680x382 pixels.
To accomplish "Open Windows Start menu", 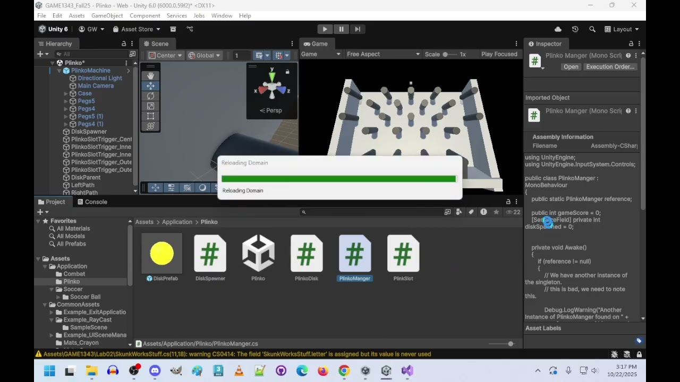I will click(49, 371).
